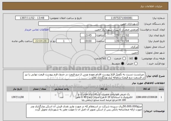This screenshot has width=171, height=121.
Task: Click the نام کالا column header
Action: (104, 89)
